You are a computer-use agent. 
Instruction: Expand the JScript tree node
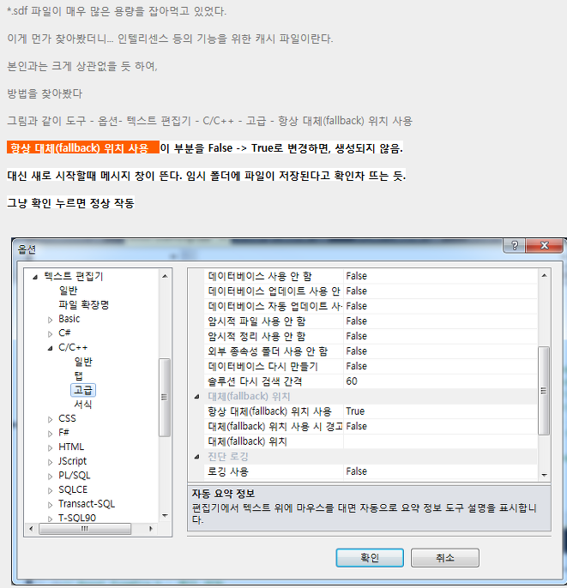pyautogui.click(x=51, y=462)
